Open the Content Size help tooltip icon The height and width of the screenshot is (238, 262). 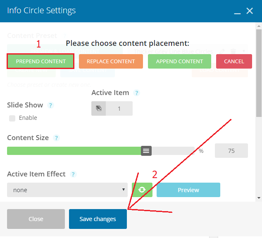point(56,138)
